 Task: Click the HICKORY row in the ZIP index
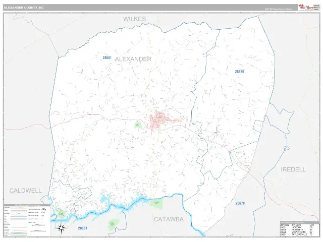click(296, 227)
